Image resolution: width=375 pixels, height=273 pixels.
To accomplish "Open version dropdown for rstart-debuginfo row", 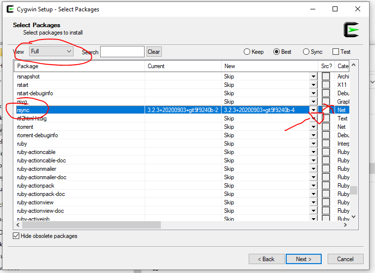I will coord(313,93).
